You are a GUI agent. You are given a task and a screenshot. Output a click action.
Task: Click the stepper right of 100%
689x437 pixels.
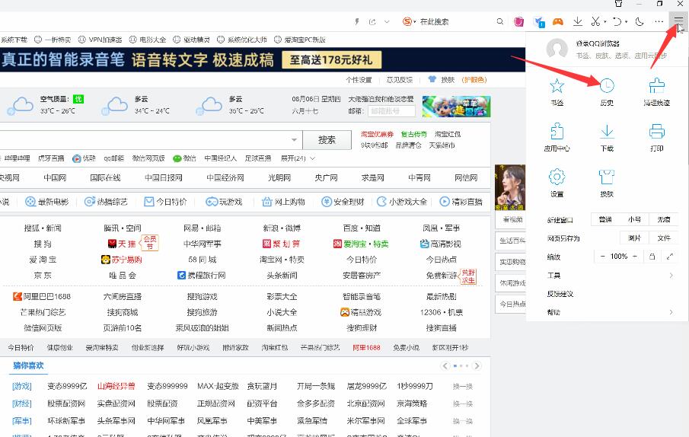point(634,257)
